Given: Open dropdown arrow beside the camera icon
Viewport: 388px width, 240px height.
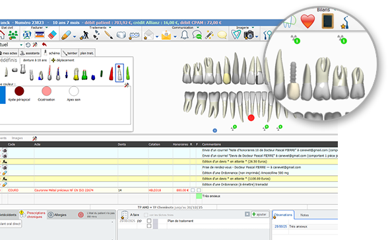Looking at the screenshot, I should (257, 37).
